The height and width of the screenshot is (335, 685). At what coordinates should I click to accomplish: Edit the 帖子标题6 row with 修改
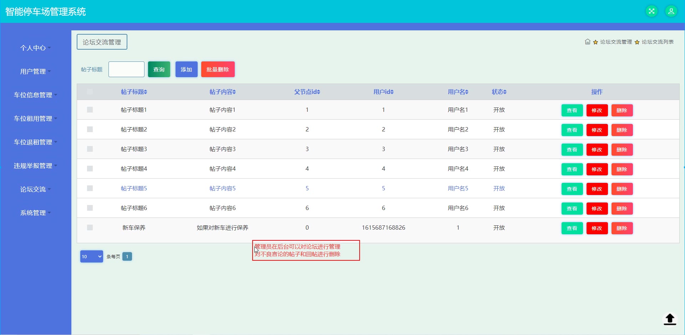(597, 209)
